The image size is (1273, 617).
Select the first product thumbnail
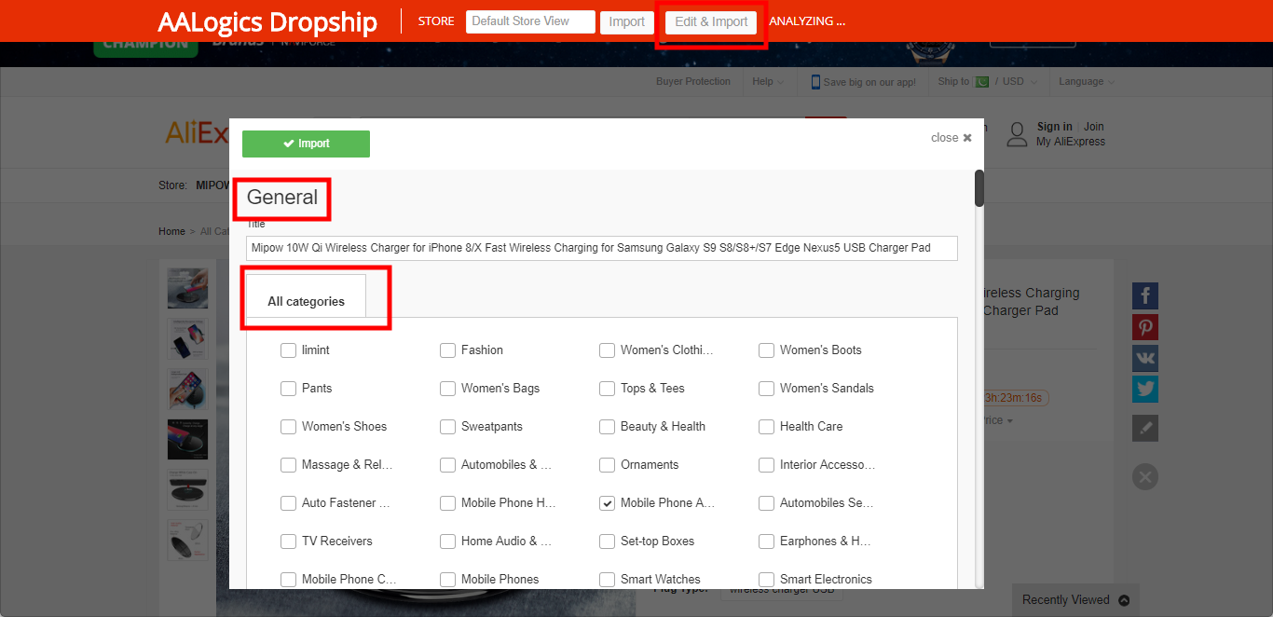pyautogui.click(x=187, y=288)
